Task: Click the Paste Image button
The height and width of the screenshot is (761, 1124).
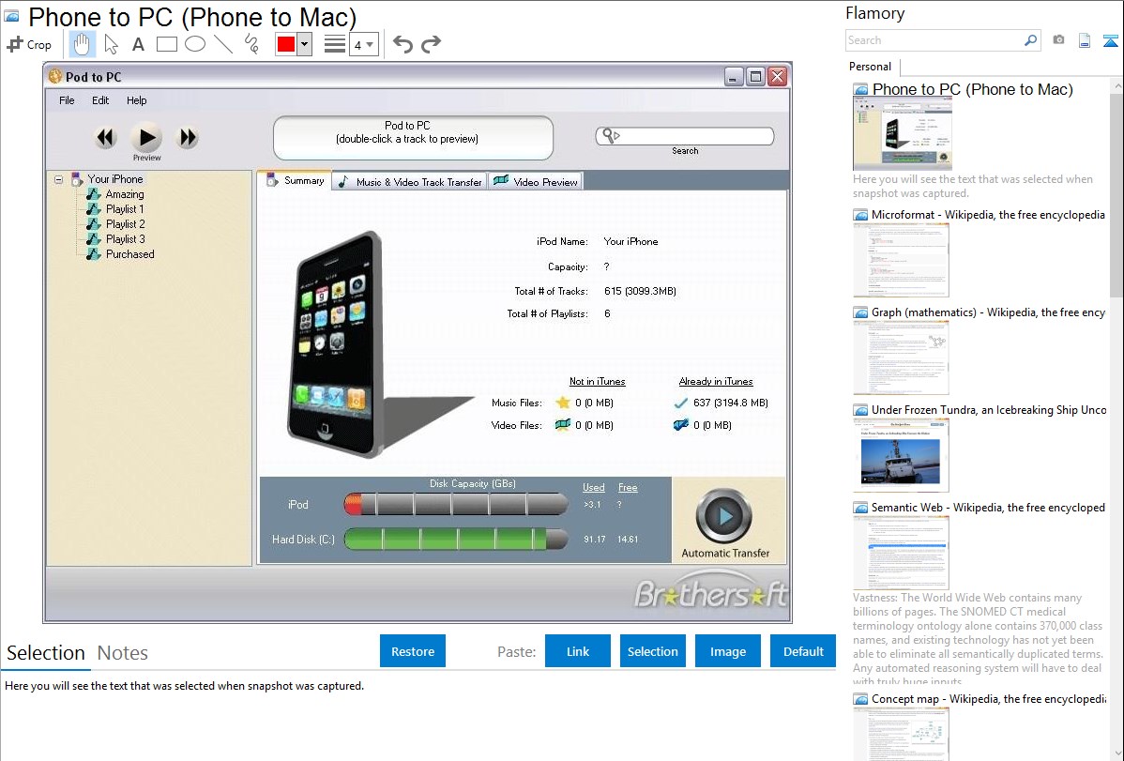Action: coord(727,651)
